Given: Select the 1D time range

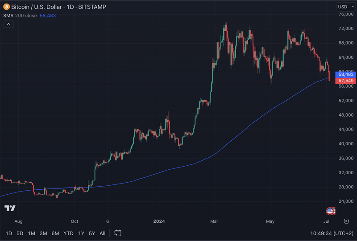Looking at the screenshot, I should (9, 233).
